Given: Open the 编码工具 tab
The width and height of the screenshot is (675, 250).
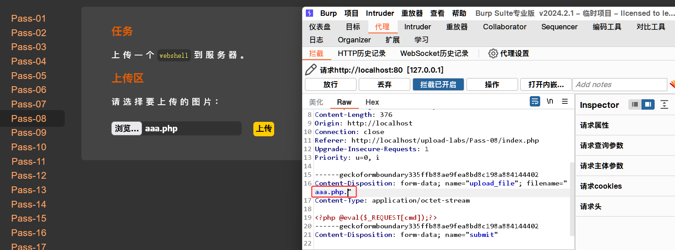Looking at the screenshot, I should click(607, 27).
